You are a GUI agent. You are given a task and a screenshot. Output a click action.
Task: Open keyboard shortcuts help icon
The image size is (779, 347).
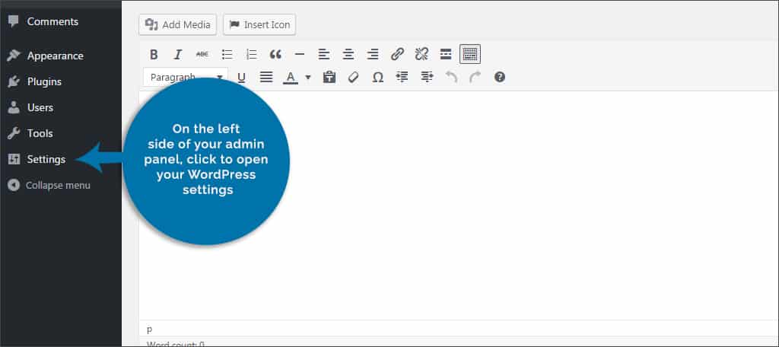(500, 77)
